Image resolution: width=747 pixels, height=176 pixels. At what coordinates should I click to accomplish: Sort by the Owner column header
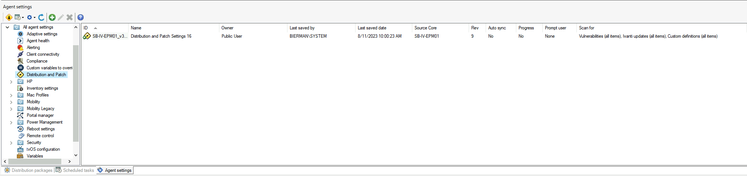pyautogui.click(x=253, y=28)
